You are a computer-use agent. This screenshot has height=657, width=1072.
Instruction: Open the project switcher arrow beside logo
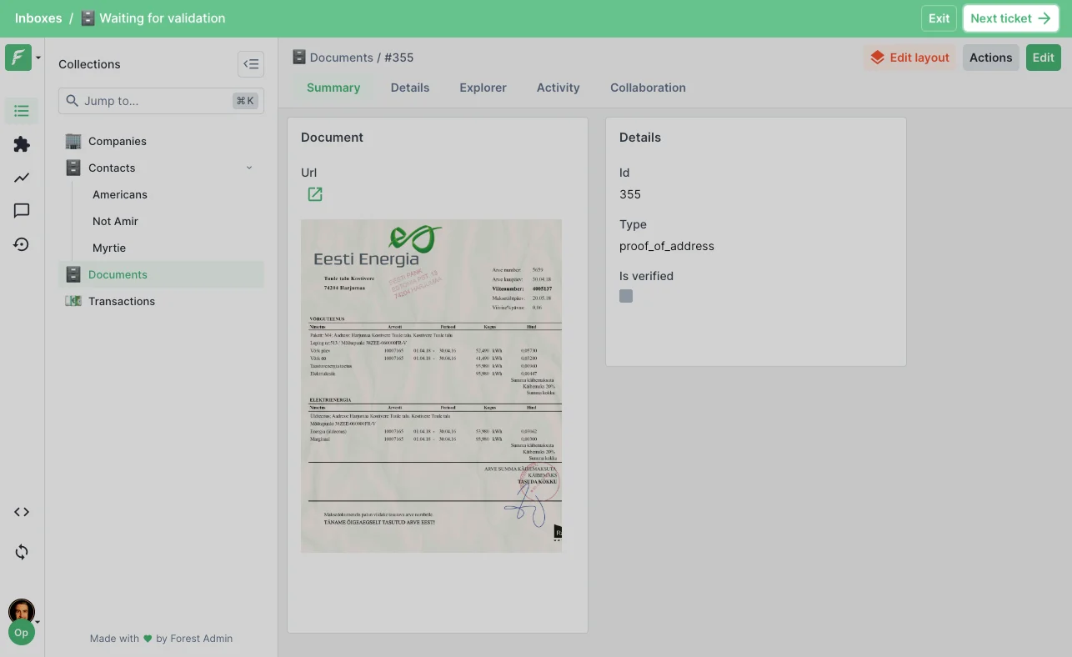[x=38, y=58]
